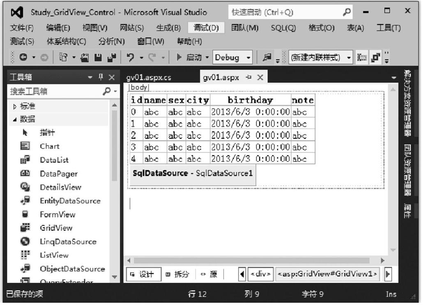Select the DataPager control
423x305 pixels.
(x=59, y=174)
